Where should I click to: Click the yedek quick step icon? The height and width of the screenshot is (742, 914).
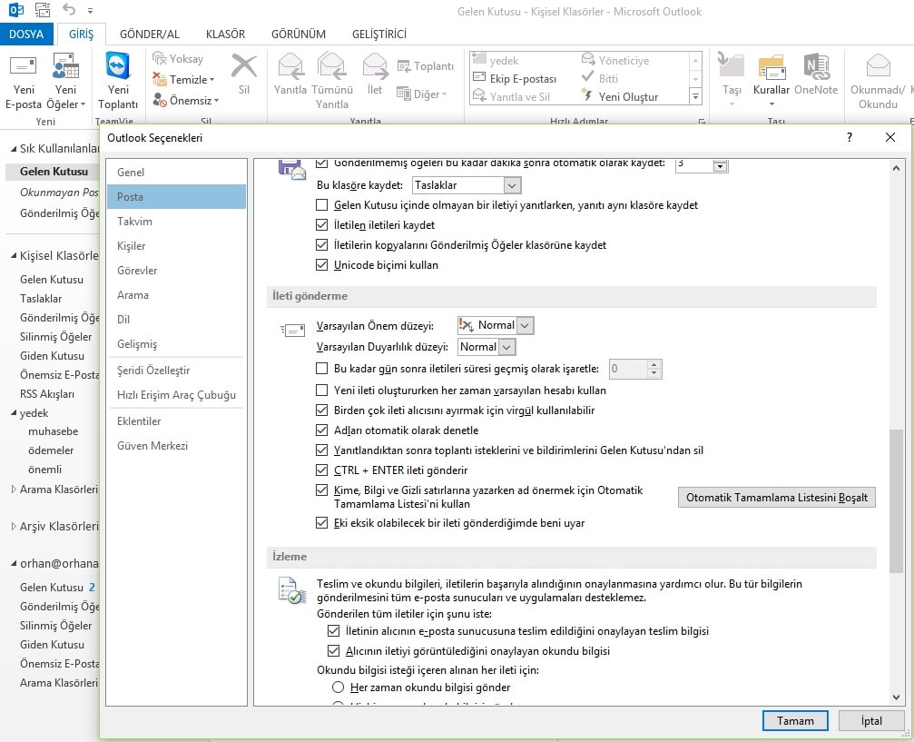(x=479, y=60)
